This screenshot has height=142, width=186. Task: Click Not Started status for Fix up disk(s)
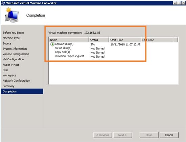tap(97, 48)
